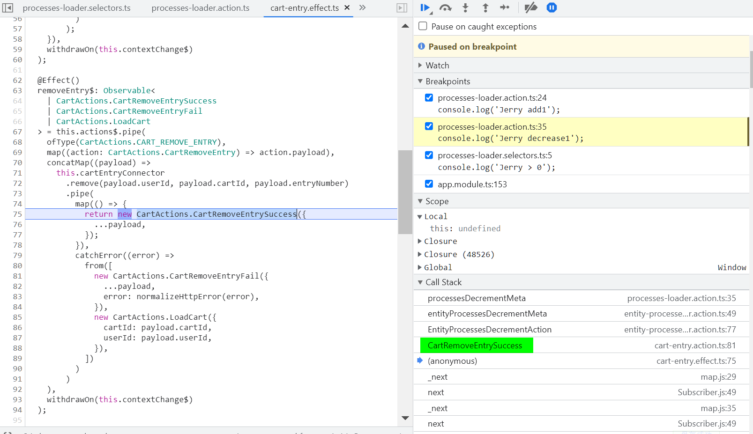Resume script execution

click(425, 7)
